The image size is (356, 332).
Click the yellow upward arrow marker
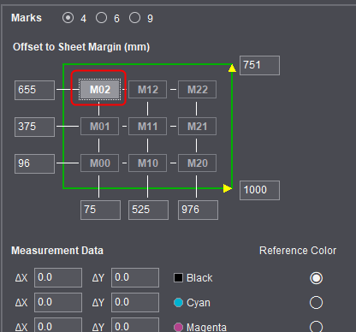point(232,68)
